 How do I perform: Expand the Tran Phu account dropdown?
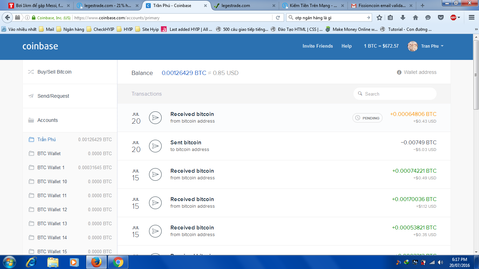pyautogui.click(x=442, y=46)
